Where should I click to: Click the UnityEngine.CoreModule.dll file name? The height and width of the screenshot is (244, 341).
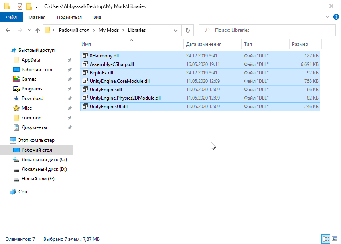120,81
